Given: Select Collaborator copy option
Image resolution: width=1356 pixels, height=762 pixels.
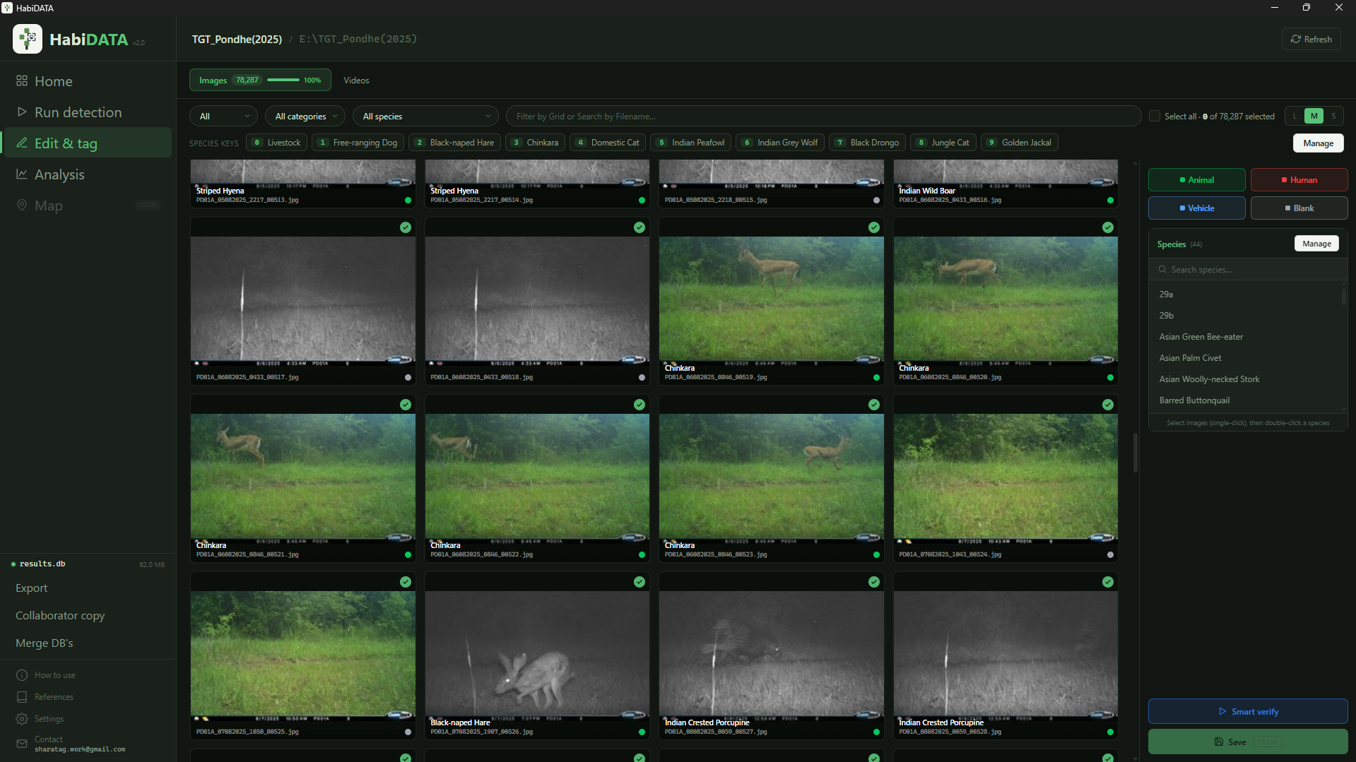Looking at the screenshot, I should [60, 615].
